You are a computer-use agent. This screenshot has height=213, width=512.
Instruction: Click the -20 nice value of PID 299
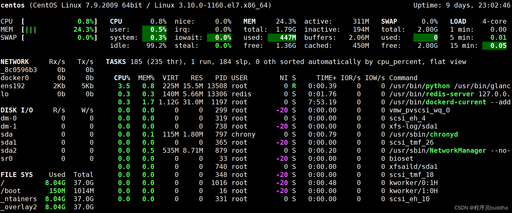[282, 110]
